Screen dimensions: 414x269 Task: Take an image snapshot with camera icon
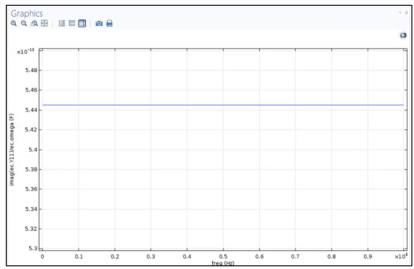coord(99,24)
